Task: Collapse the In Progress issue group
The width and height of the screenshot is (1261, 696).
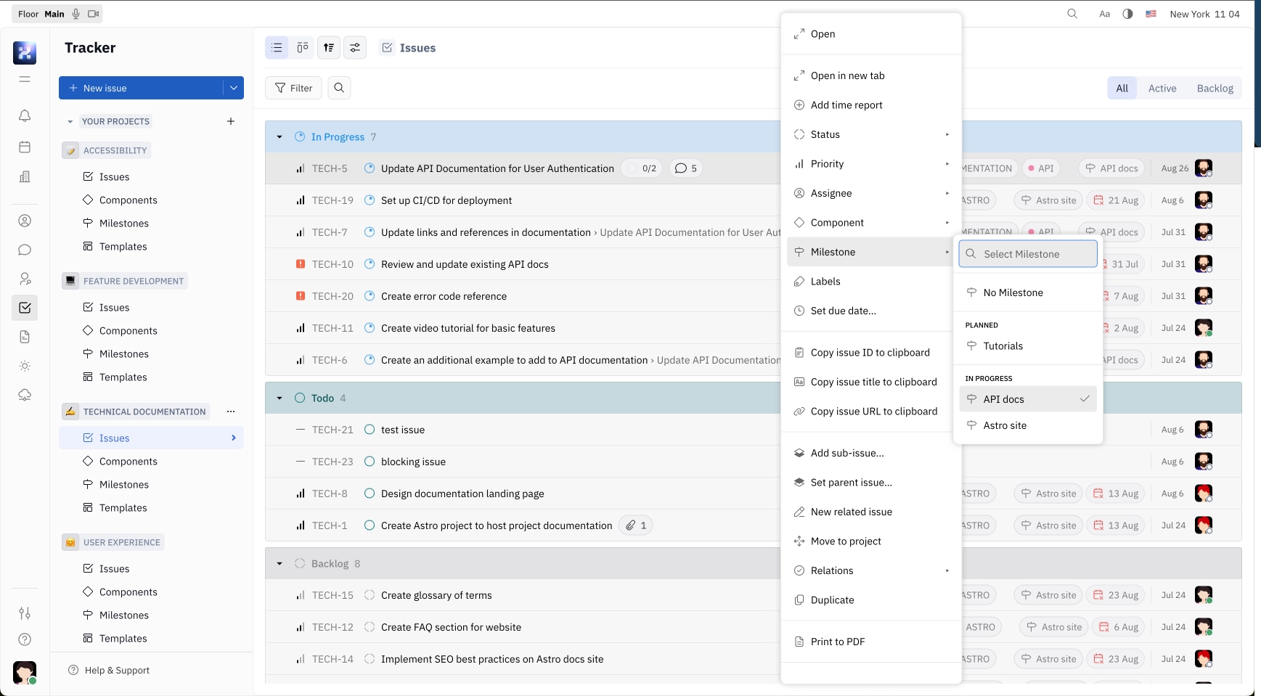Action: [x=279, y=136]
